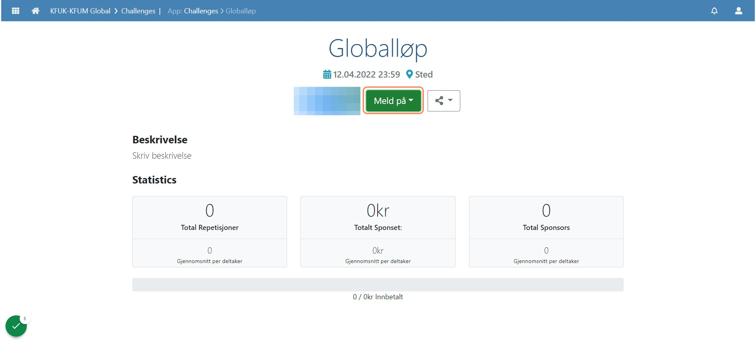Click the Beskrivelse heading
The height and width of the screenshot is (341, 756).
click(160, 140)
